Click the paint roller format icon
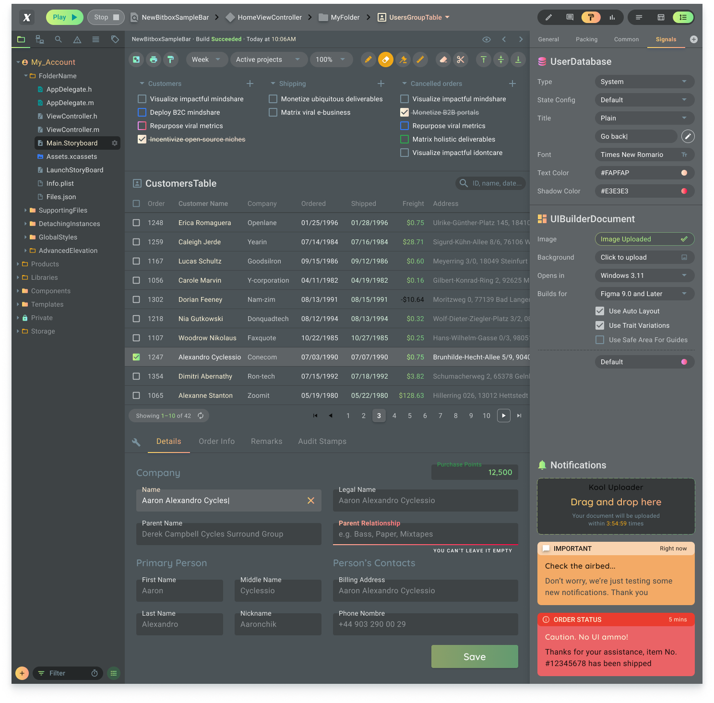This screenshot has height=703, width=714. pyautogui.click(x=171, y=60)
